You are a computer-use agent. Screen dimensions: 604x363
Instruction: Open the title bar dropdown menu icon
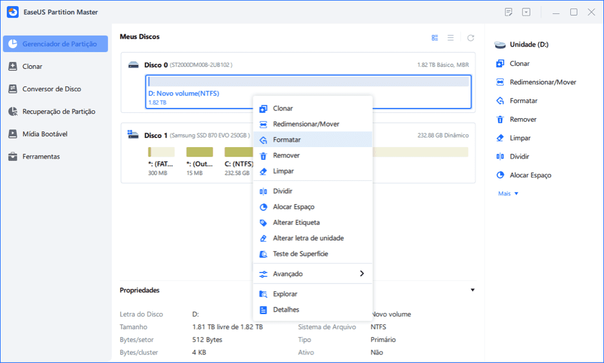526,12
